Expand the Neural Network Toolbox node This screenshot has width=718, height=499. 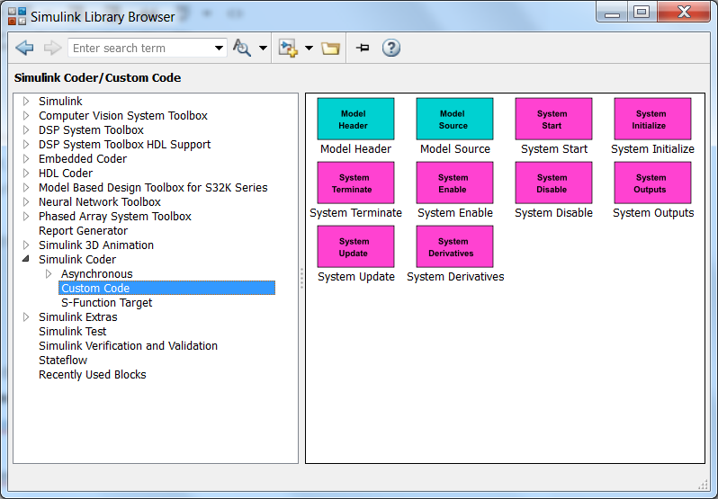coord(26,202)
